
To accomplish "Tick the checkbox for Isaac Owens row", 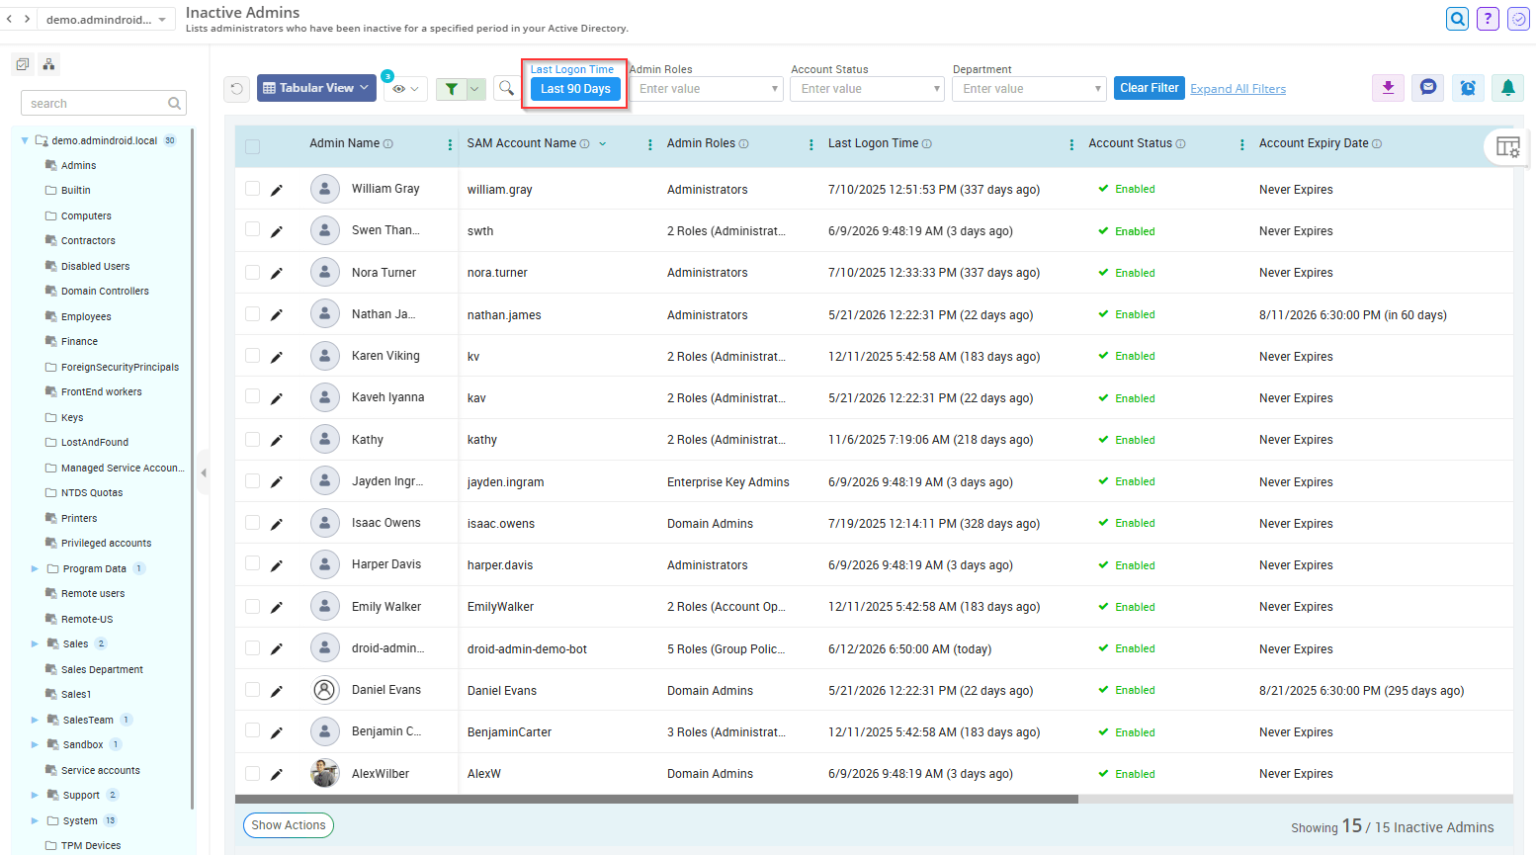I will pyautogui.click(x=252, y=522).
